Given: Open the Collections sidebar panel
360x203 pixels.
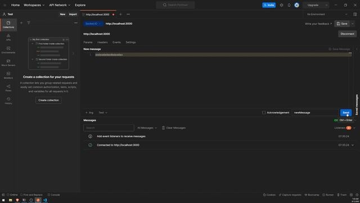Looking at the screenshot, I should point(8,25).
